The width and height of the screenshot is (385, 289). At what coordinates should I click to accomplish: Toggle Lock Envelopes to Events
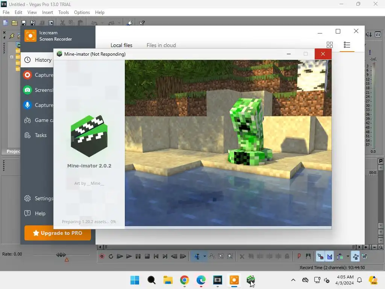(356, 256)
